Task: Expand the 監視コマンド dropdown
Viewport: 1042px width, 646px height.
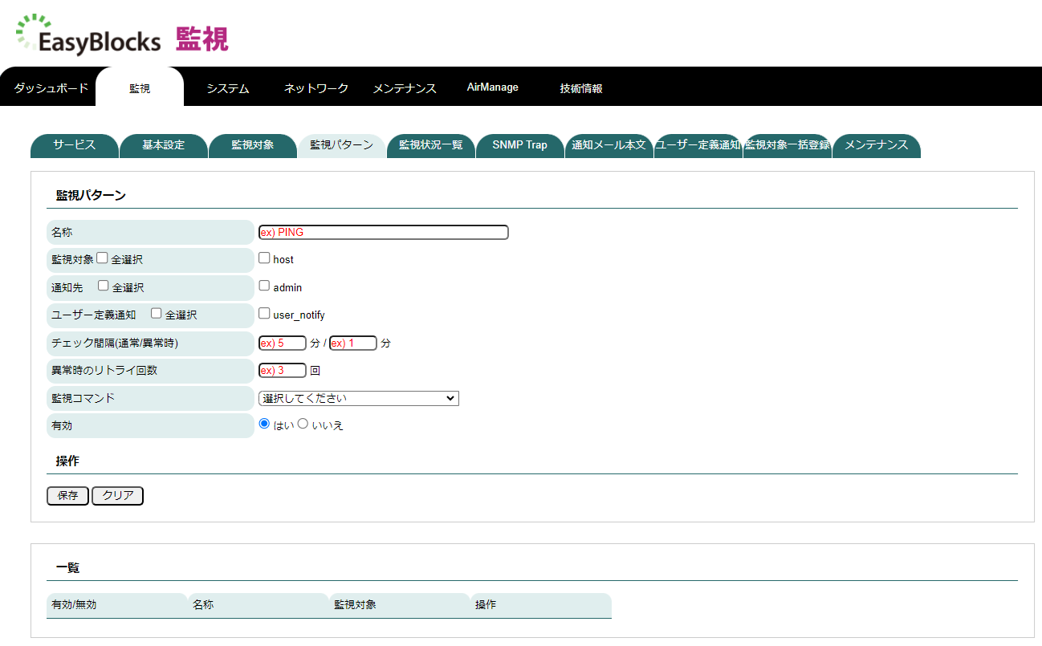Action: point(359,398)
